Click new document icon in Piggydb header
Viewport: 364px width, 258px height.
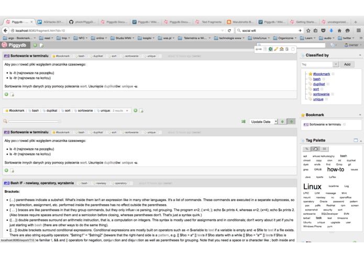41,45
